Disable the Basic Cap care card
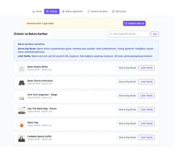The height and width of the screenshot is (147, 174). pyautogui.click(x=127, y=123)
